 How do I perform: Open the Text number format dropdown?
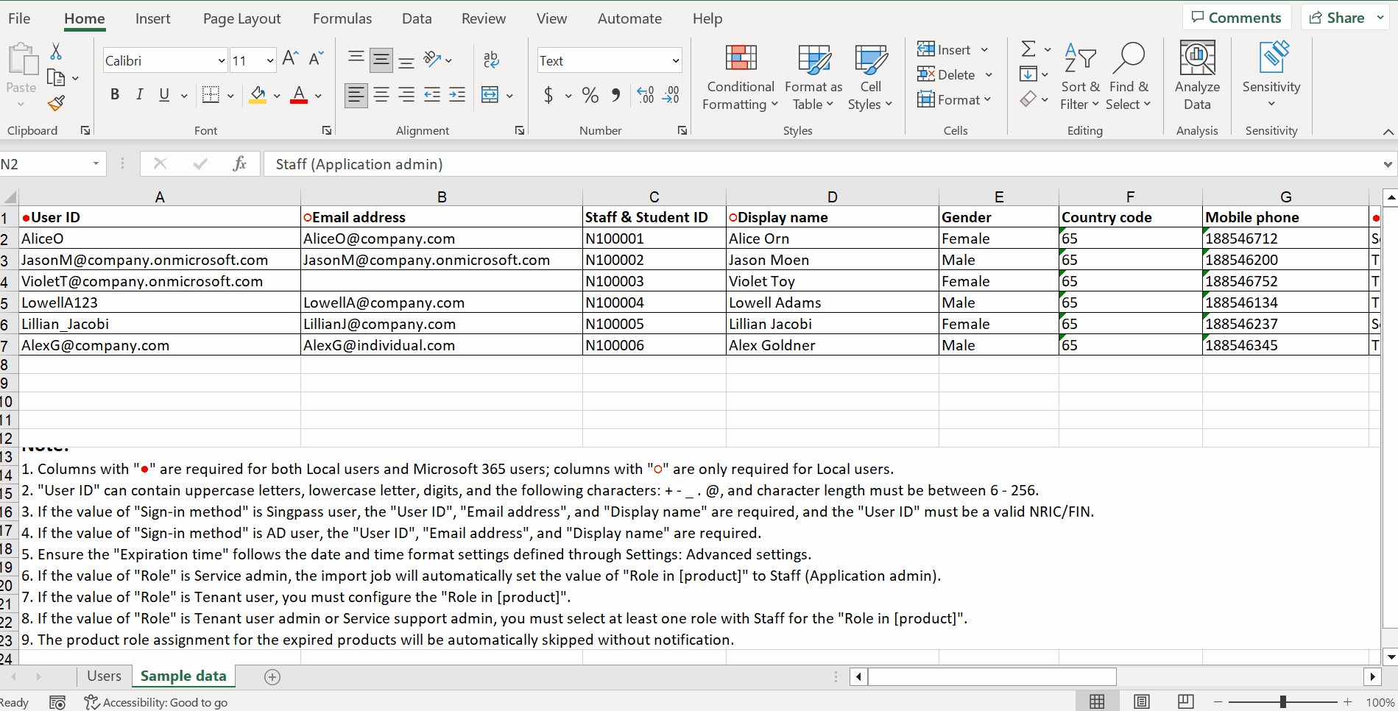click(x=675, y=60)
